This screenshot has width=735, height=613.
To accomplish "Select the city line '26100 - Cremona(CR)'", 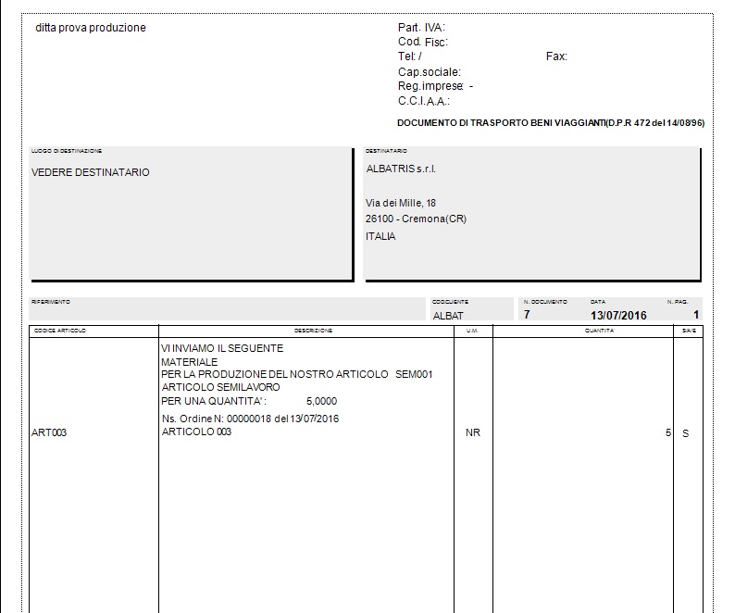I will click(416, 219).
